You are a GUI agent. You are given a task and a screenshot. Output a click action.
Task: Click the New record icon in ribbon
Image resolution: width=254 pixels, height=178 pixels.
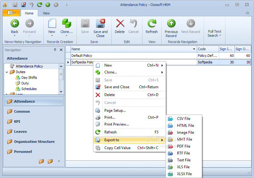(x=52, y=24)
